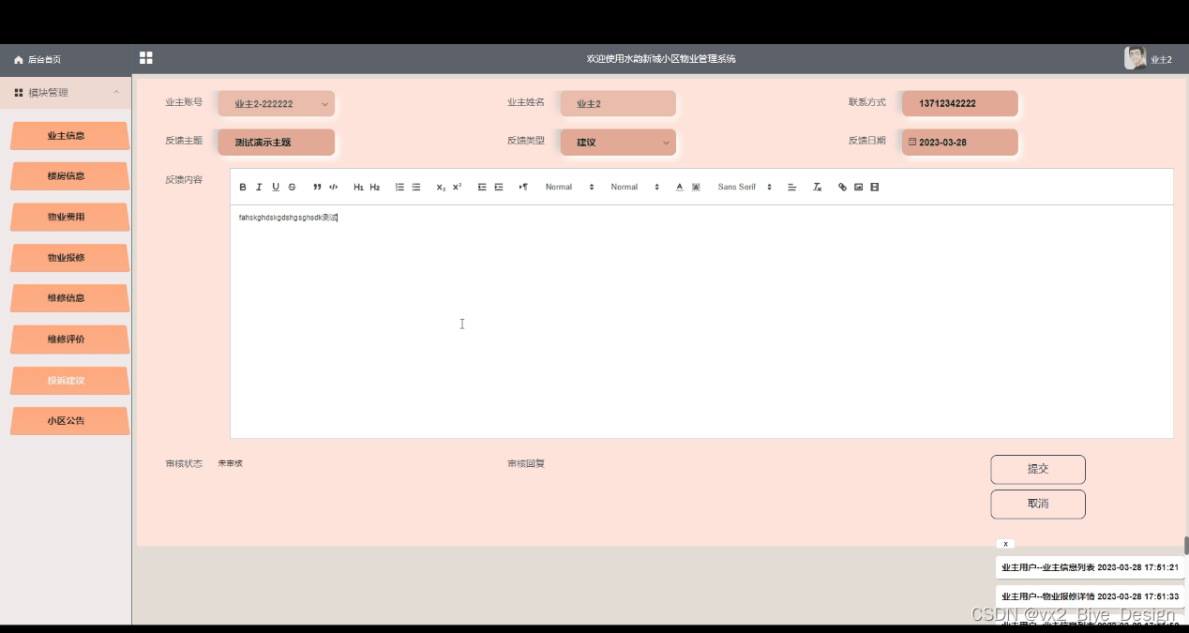Click the home icon beside 后台首页
1189x633 pixels.
click(18, 60)
